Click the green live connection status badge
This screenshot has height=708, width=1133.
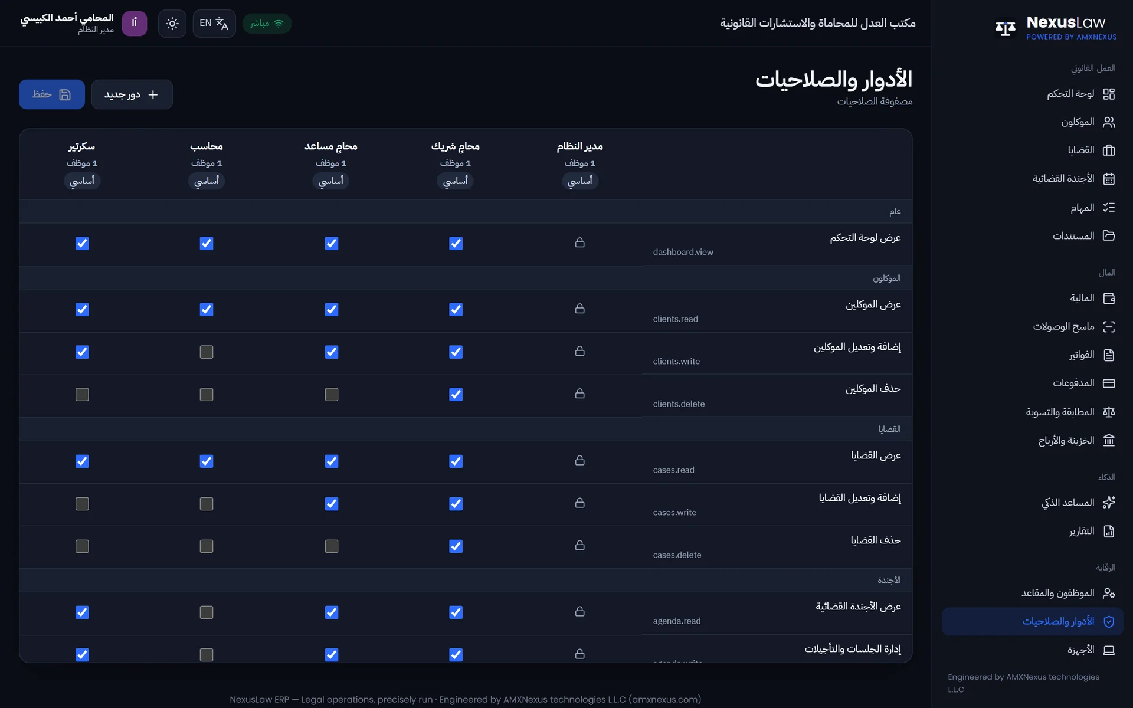point(267,24)
